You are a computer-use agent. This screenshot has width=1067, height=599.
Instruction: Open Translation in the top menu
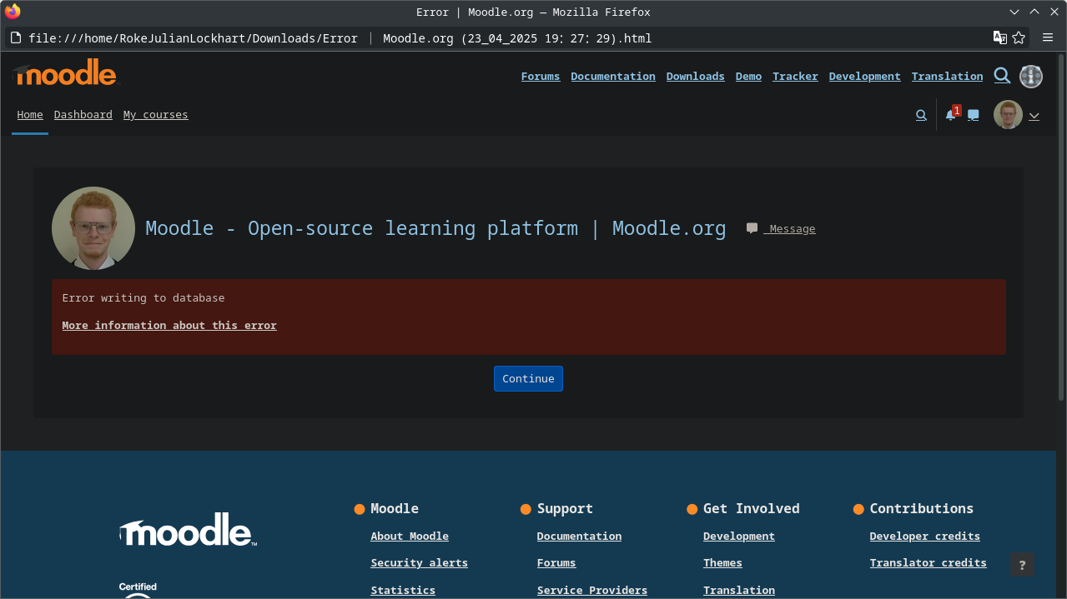coord(948,77)
